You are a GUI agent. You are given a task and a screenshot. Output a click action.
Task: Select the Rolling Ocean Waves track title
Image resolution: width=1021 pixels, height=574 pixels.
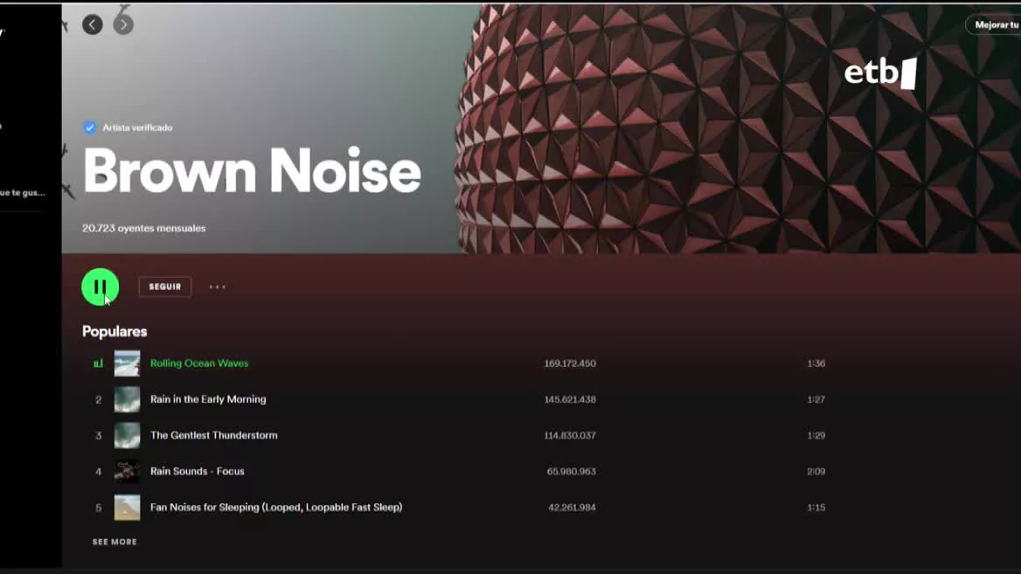coord(199,363)
